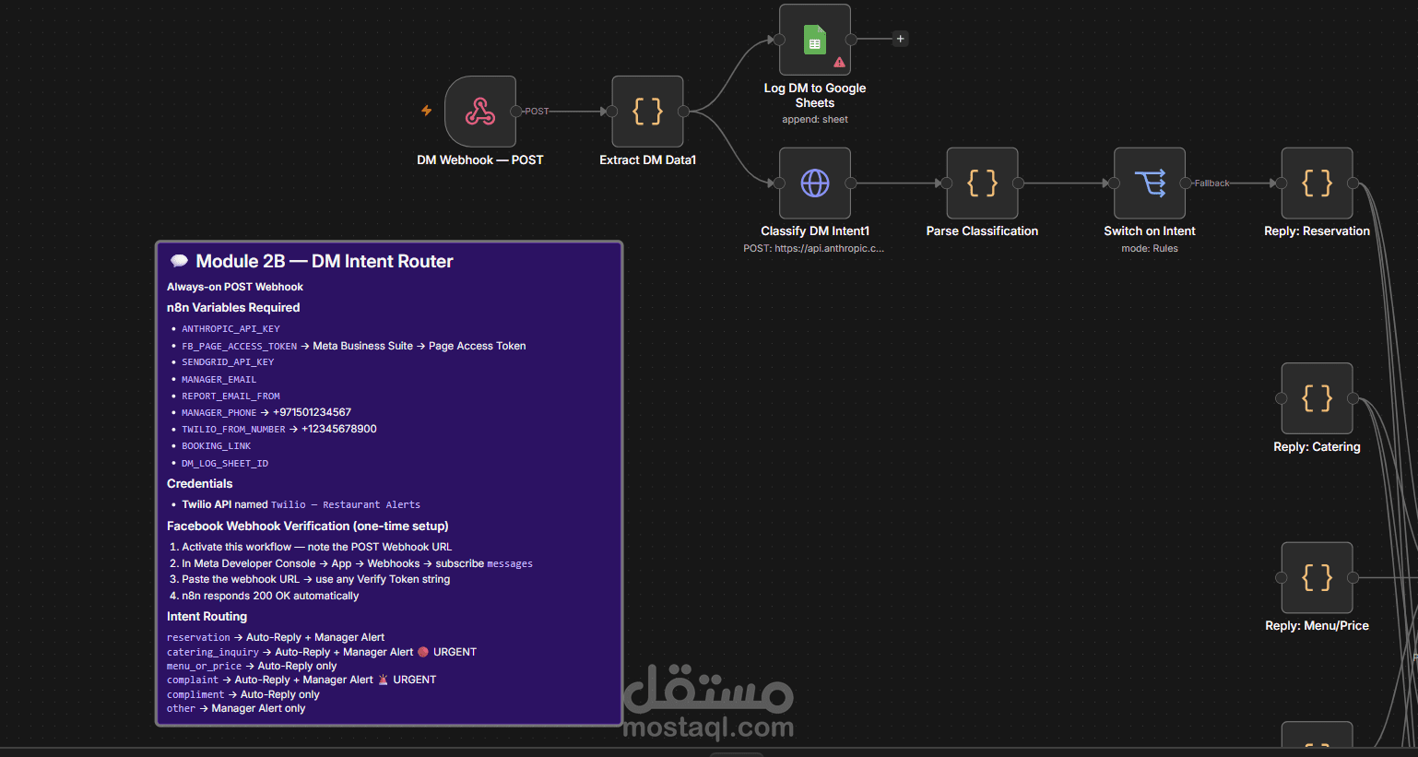Click the lightning trigger icon beside webhook
The height and width of the screenshot is (757, 1418).
(x=427, y=111)
